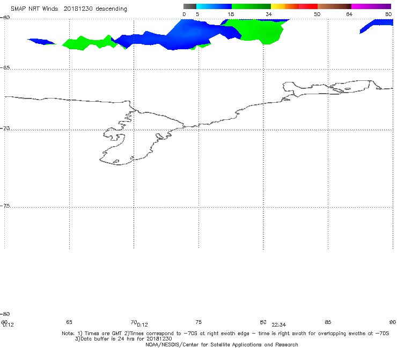Click the color bar scale label '34'
397x348 pixels.
click(269, 14)
